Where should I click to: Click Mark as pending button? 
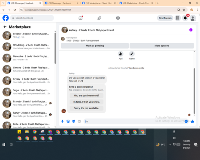[x=95, y=46]
